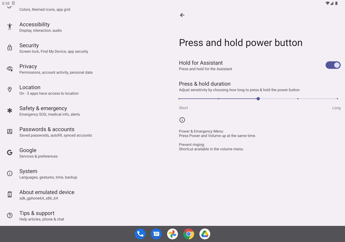Open About emulated device
Image resolution: width=345 pixels, height=242 pixels.
pos(86,195)
